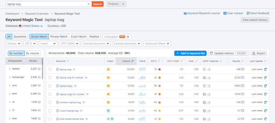275x123 pixels.
Task: Toggle eye icon for leather group
Action: pyautogui.click(x=39, y=69)
